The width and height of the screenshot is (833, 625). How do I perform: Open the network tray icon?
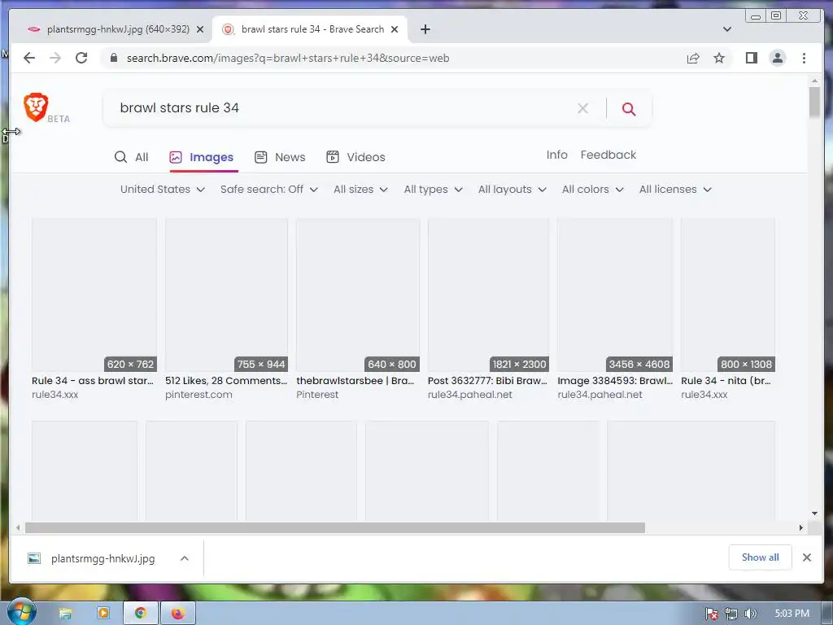pyautogui.click(x=731, y=614)
